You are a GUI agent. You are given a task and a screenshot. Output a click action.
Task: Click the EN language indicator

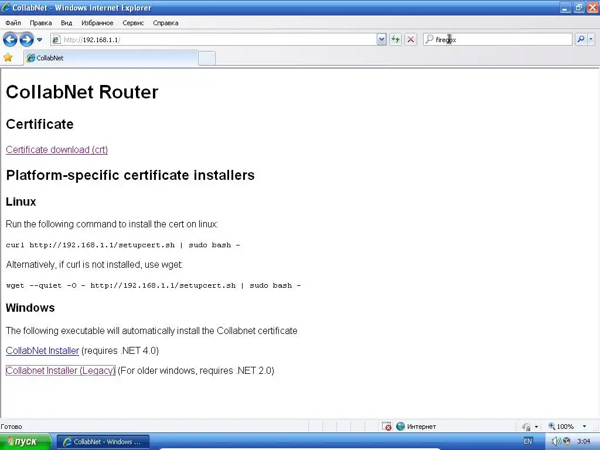[x=528, y=441]
